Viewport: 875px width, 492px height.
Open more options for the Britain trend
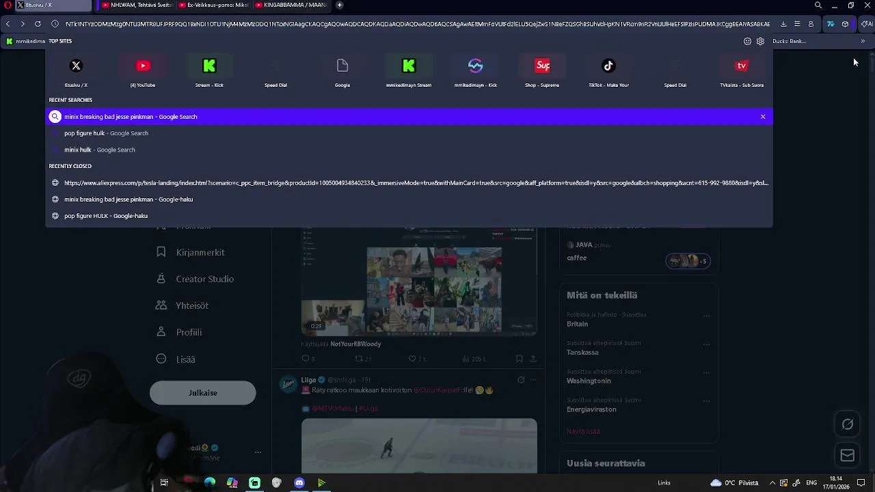707,316
